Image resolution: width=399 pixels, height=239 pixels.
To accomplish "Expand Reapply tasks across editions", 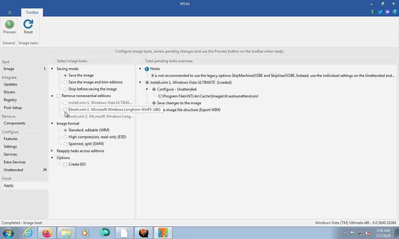I will [x=52, y=151].
